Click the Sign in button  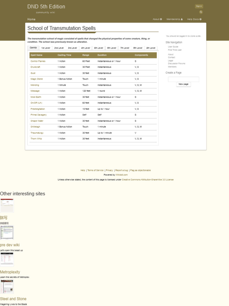pyautogui.click(x=199, y=6)
